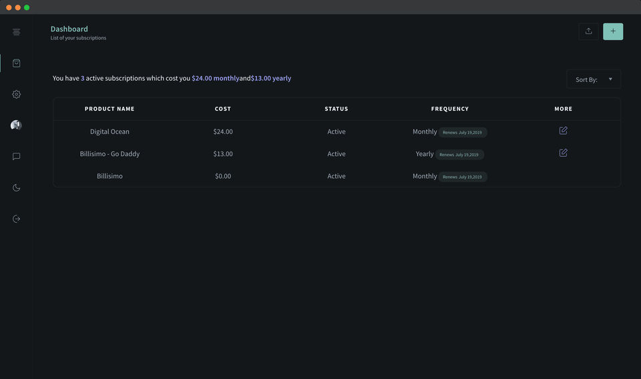Screen dimensions: 641x379
Task: Click the export upload icon button
Action: (x=588, y=31)
